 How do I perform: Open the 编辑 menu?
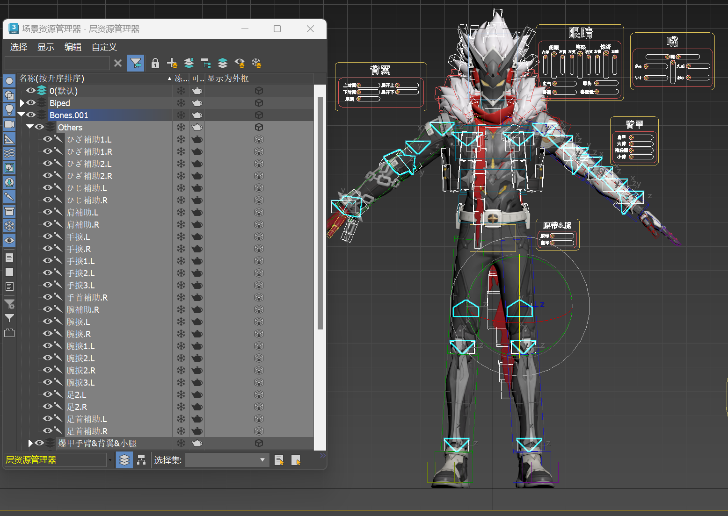click(73, 47)
